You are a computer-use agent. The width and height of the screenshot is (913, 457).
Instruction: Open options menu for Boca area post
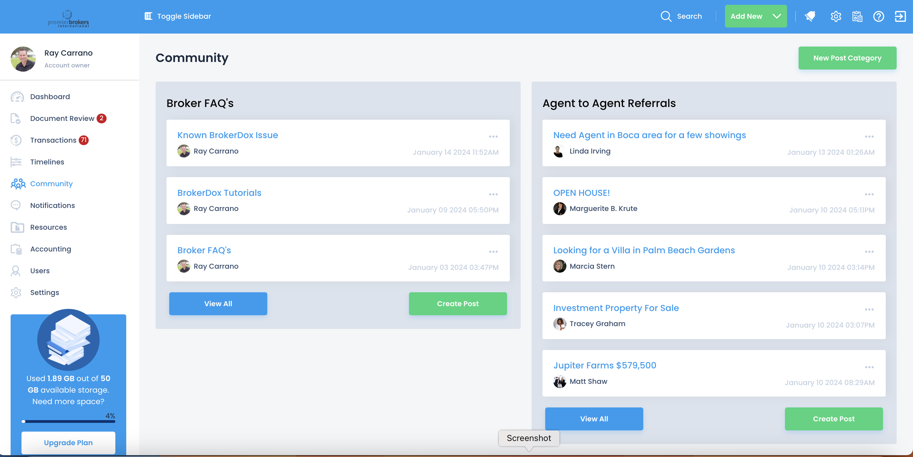(869, 137)
